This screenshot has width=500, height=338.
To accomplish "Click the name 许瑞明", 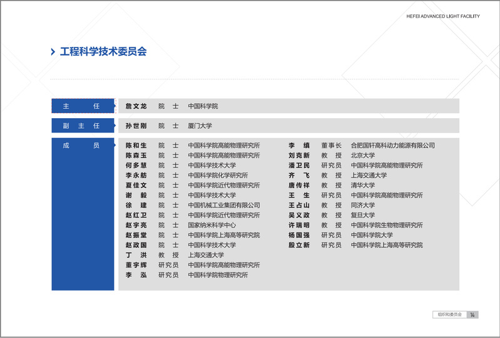I will (x=299, y=226).
